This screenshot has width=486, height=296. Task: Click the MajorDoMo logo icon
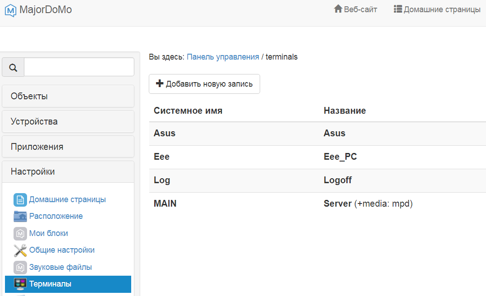[11, 10]
